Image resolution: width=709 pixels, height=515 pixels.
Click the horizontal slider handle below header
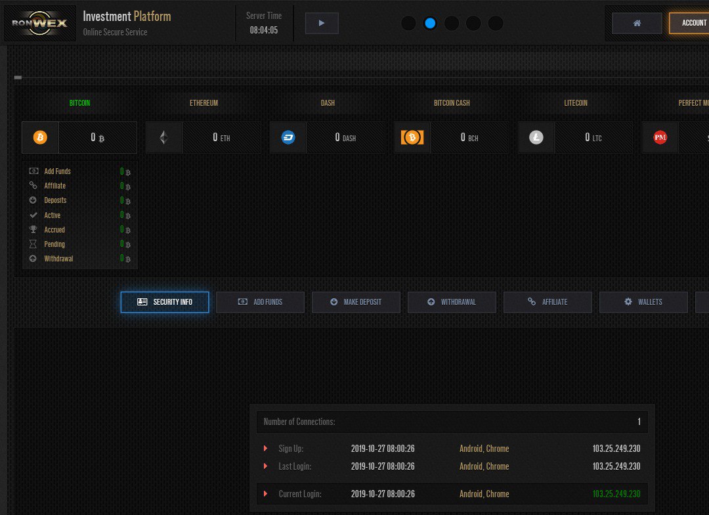pyautogui.click(x=18, y=78)
